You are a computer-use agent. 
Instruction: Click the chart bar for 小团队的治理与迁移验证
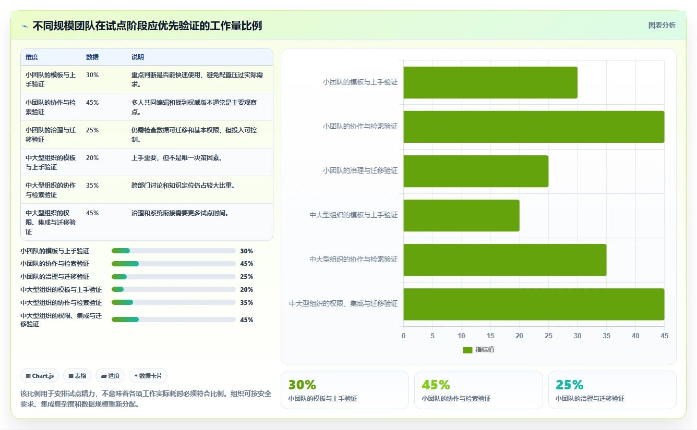pos(476,171)
